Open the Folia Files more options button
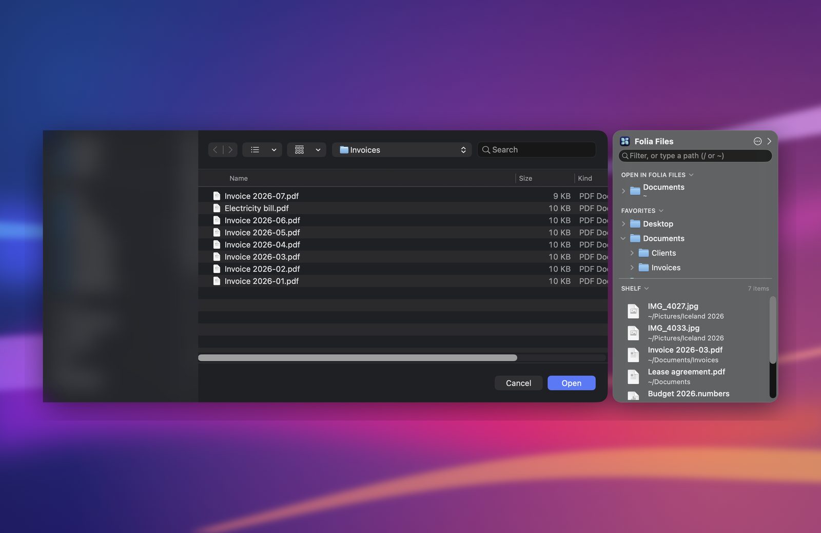Viewport: 821px width, 533px height. click(x=757, y=141)
